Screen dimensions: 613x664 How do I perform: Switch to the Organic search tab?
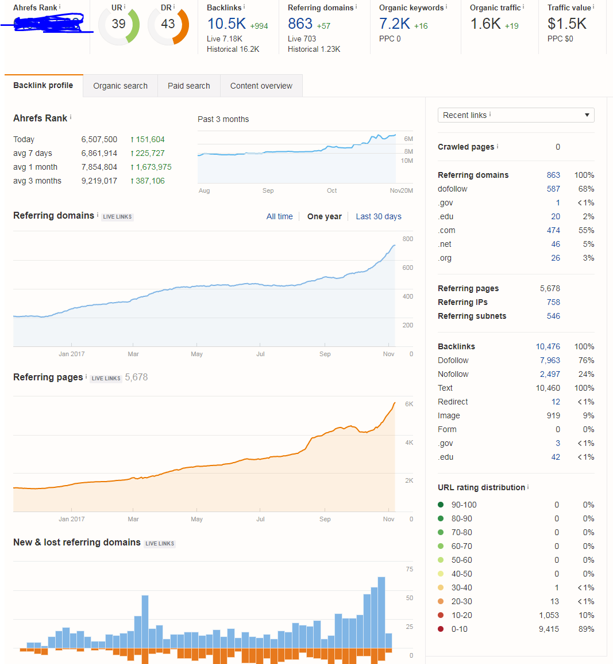pos(121,86)
